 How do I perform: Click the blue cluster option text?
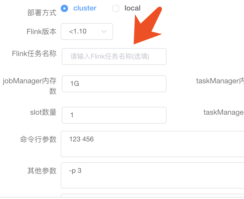tap(85, 8)
